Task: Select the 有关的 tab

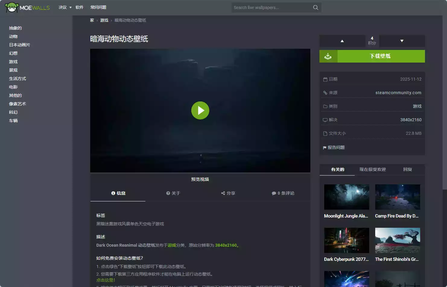Action: click(337, 169)
